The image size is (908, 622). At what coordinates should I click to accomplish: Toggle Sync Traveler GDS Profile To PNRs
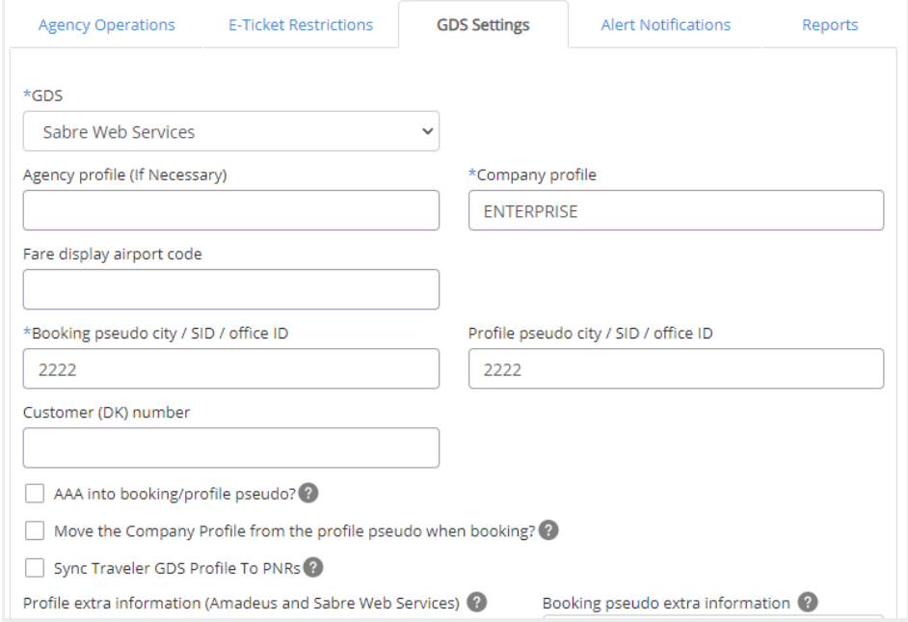35,568
